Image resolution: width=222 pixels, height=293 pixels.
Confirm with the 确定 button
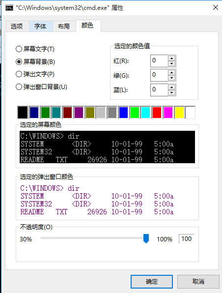(x=152, y=282)
